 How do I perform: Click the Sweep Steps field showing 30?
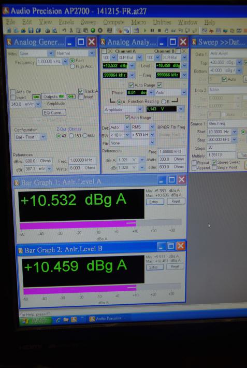click(x=222, y=148)
